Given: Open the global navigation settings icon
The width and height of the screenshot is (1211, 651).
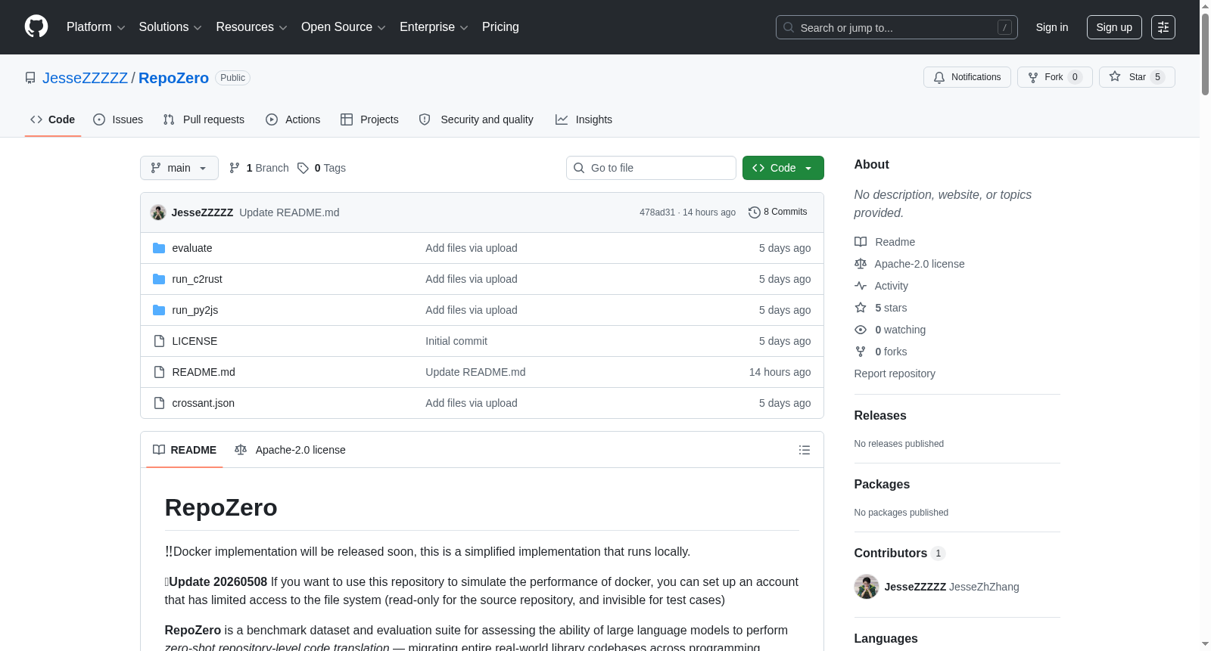Looking at the screenshot, I should [1163, 27].
